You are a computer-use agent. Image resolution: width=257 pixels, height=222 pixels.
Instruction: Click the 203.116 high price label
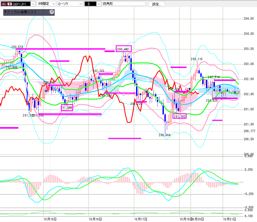coord(197,59)
